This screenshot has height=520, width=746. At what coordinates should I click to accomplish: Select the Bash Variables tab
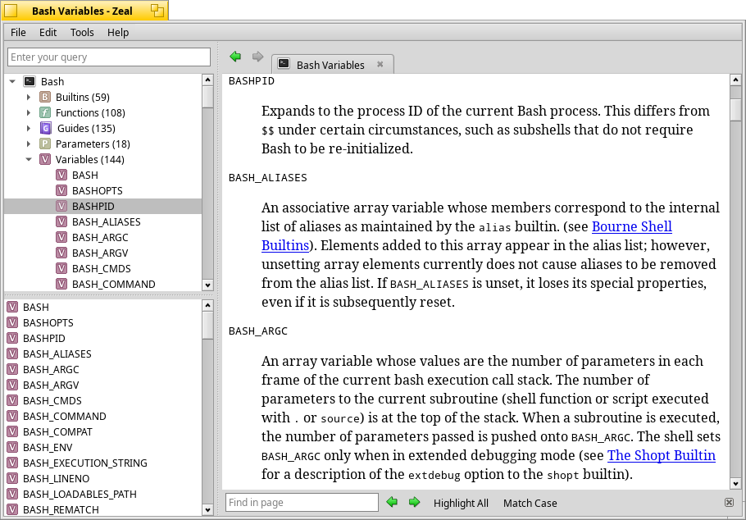click(332, 64)
